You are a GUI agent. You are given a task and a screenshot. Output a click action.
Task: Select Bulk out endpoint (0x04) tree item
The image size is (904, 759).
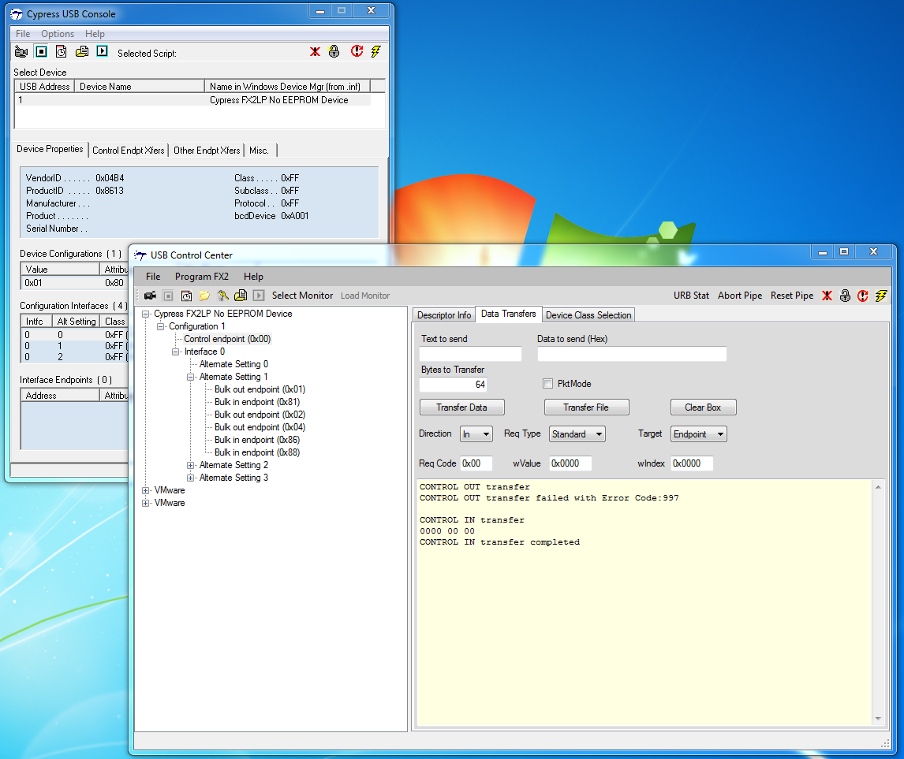click(x=260, y=427)
